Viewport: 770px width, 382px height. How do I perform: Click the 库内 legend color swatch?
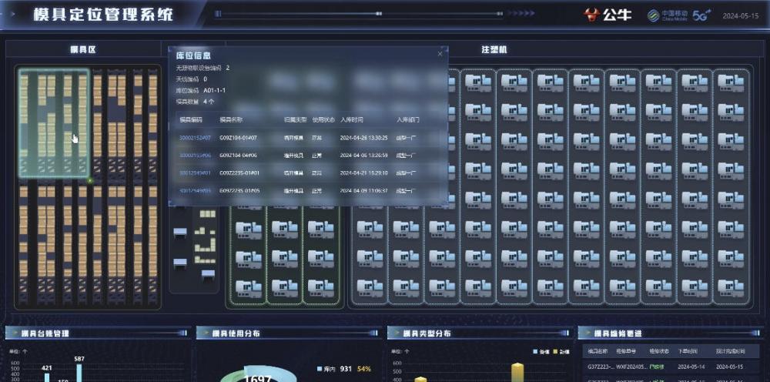[319, 370]
